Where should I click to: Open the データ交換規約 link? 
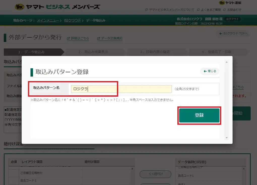point(110,38)
